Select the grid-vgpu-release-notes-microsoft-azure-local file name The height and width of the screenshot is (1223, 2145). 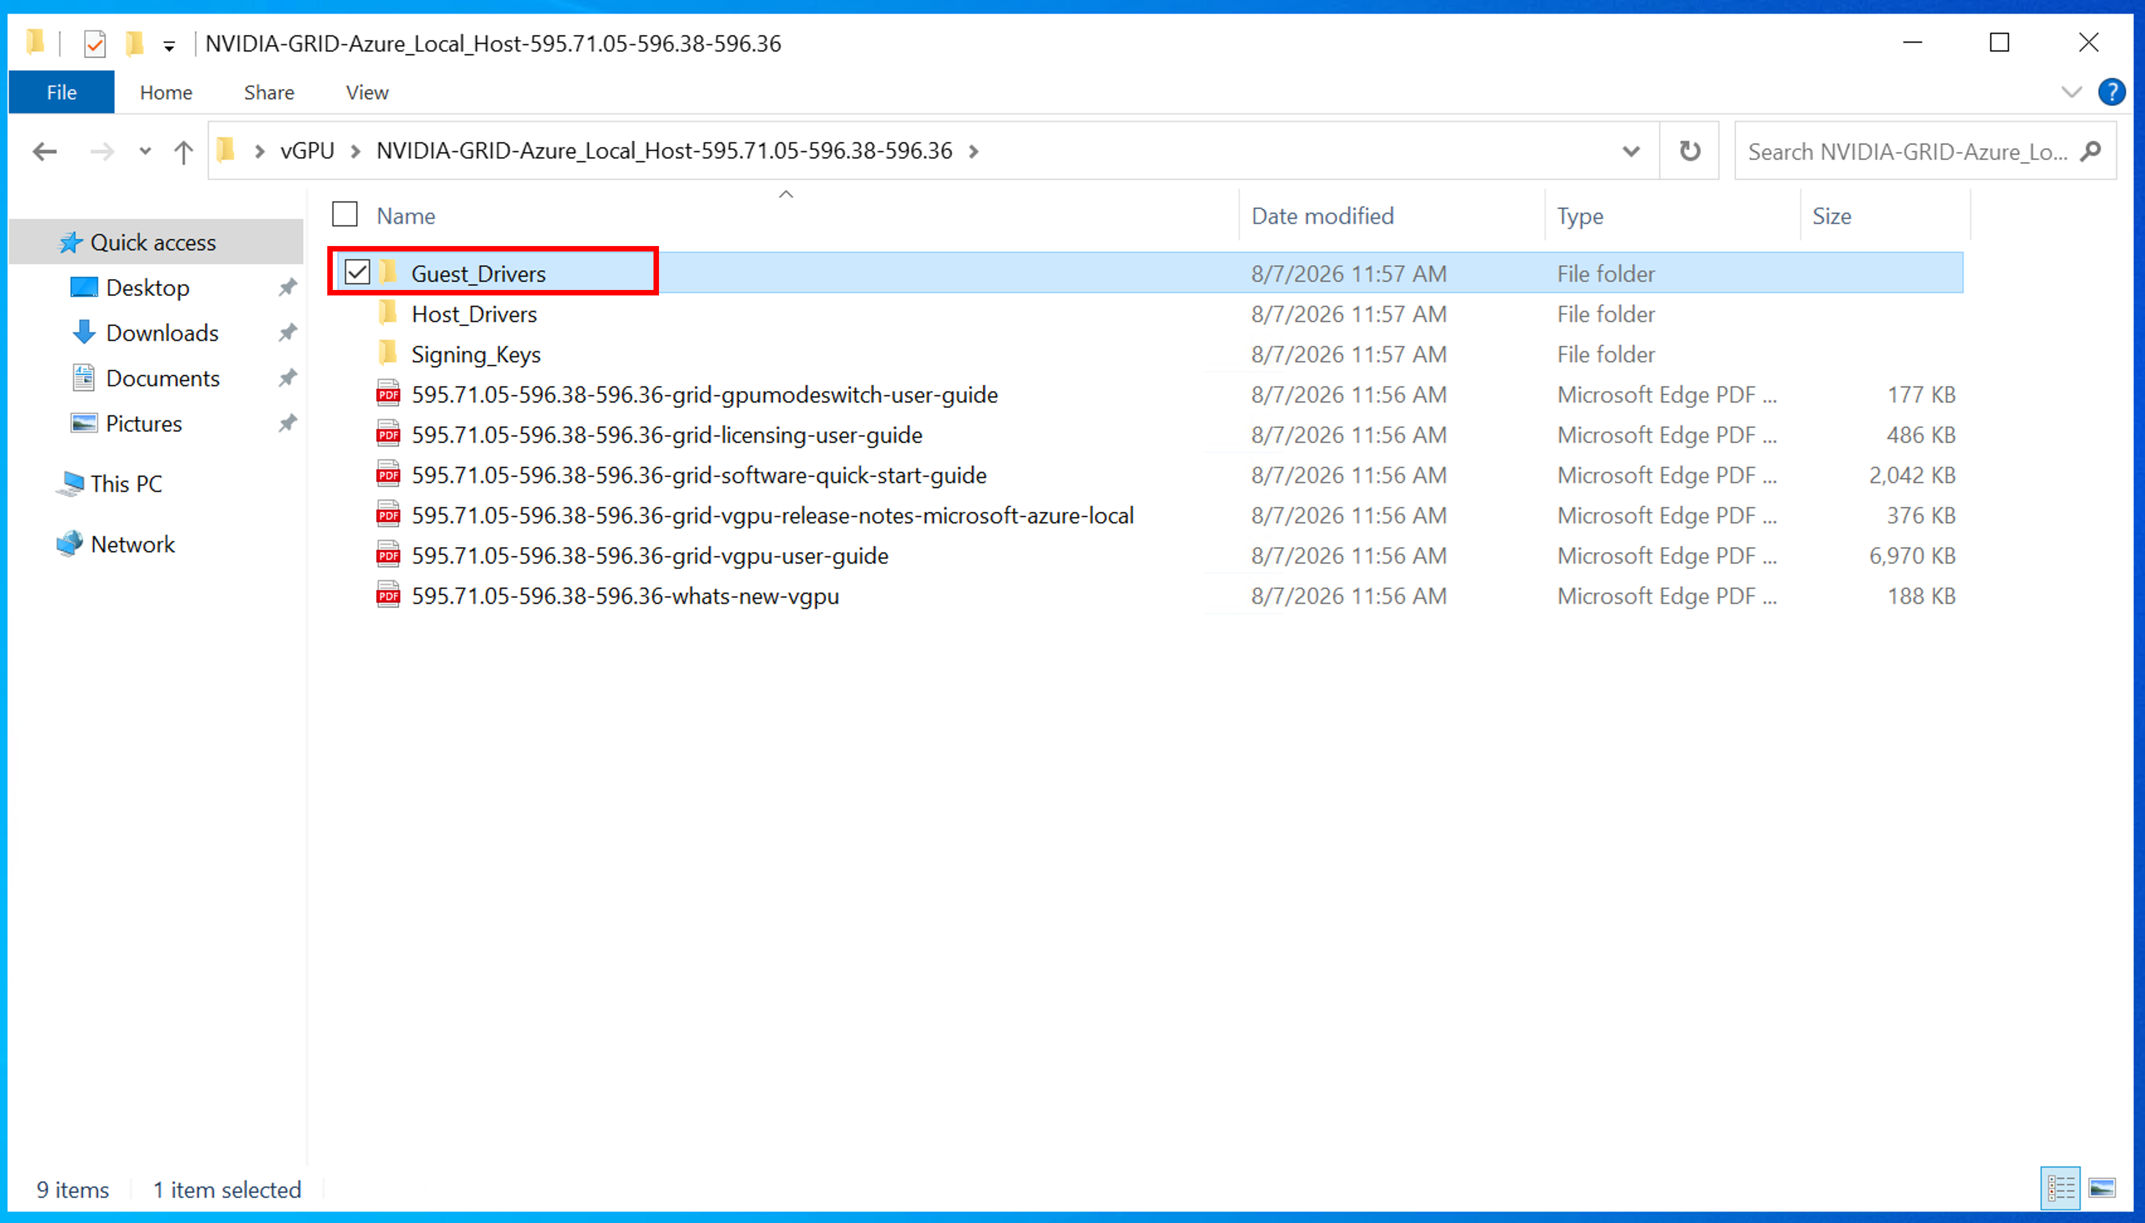773,516
